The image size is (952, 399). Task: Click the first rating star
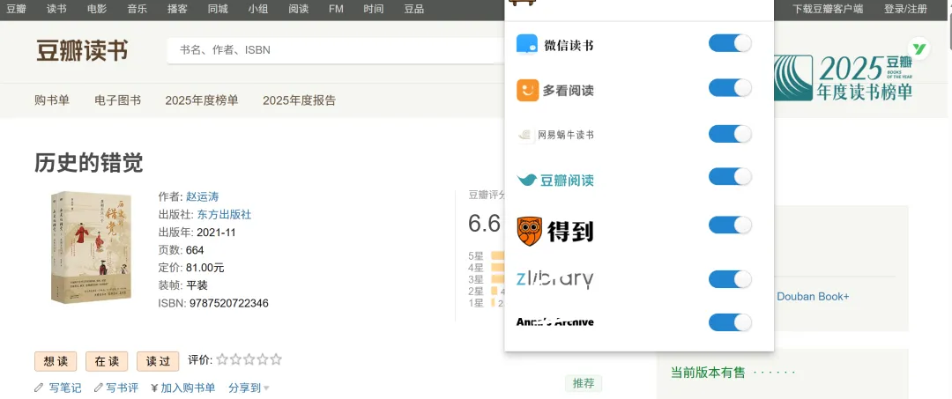[x=222, y=359]
